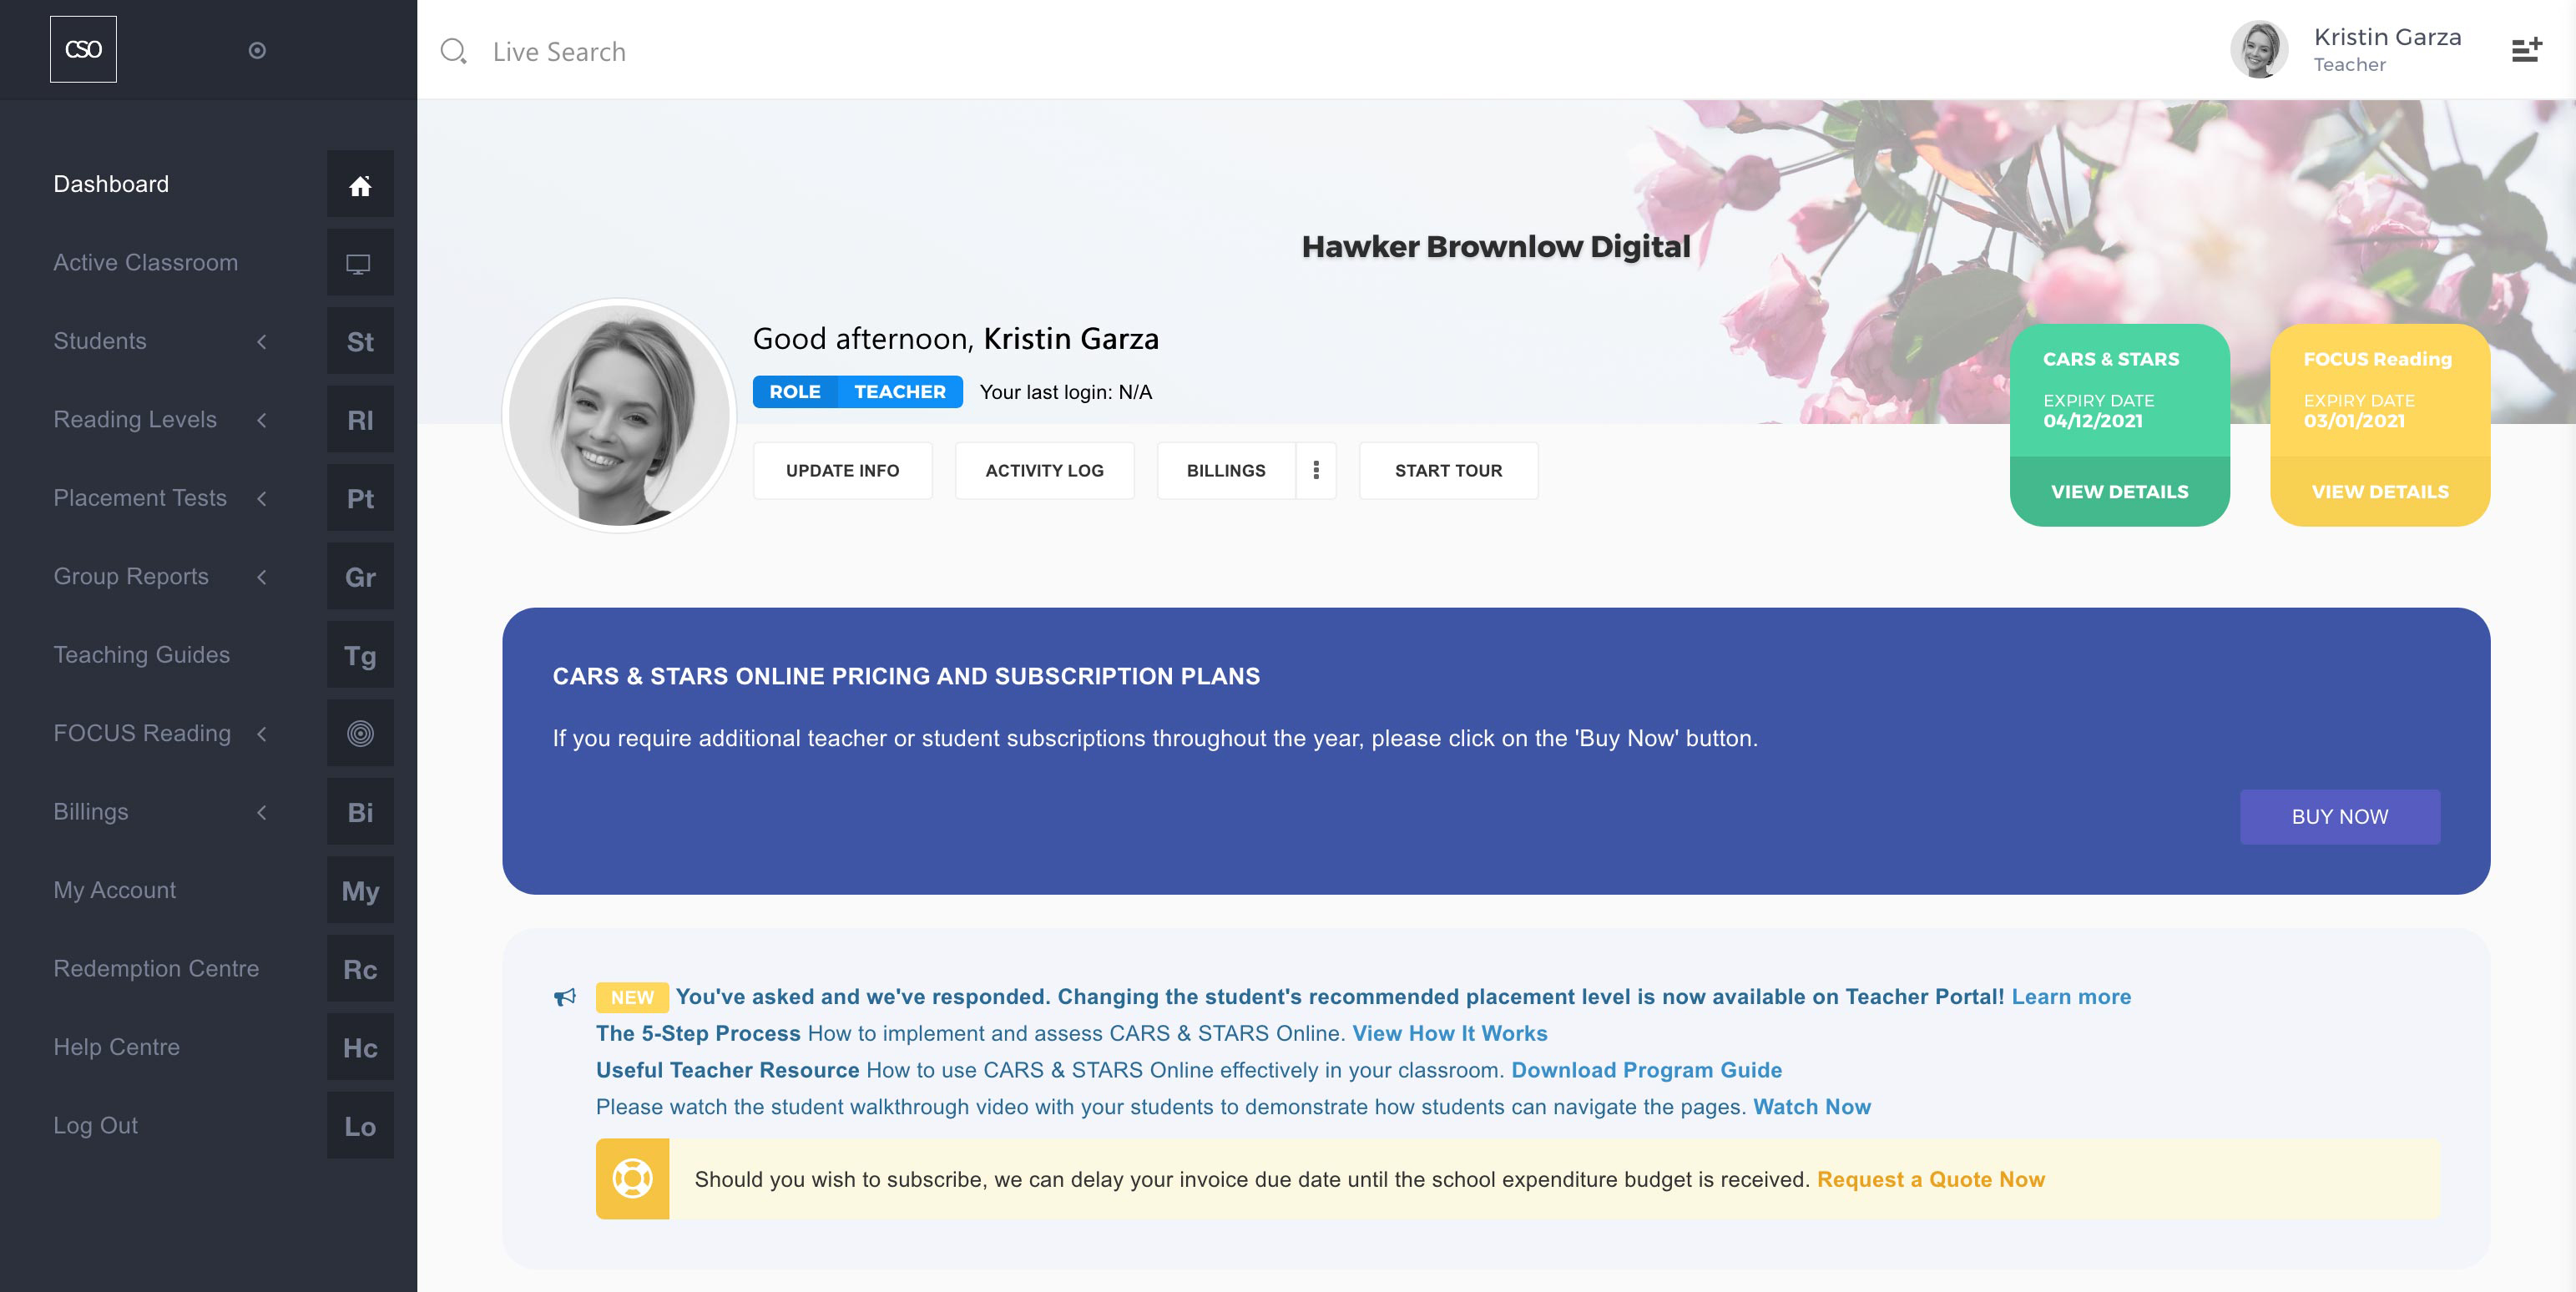Viewport: 2576px width, 1292px height.
Task: Open the View How It Works link
Action: [1450, 1033]
